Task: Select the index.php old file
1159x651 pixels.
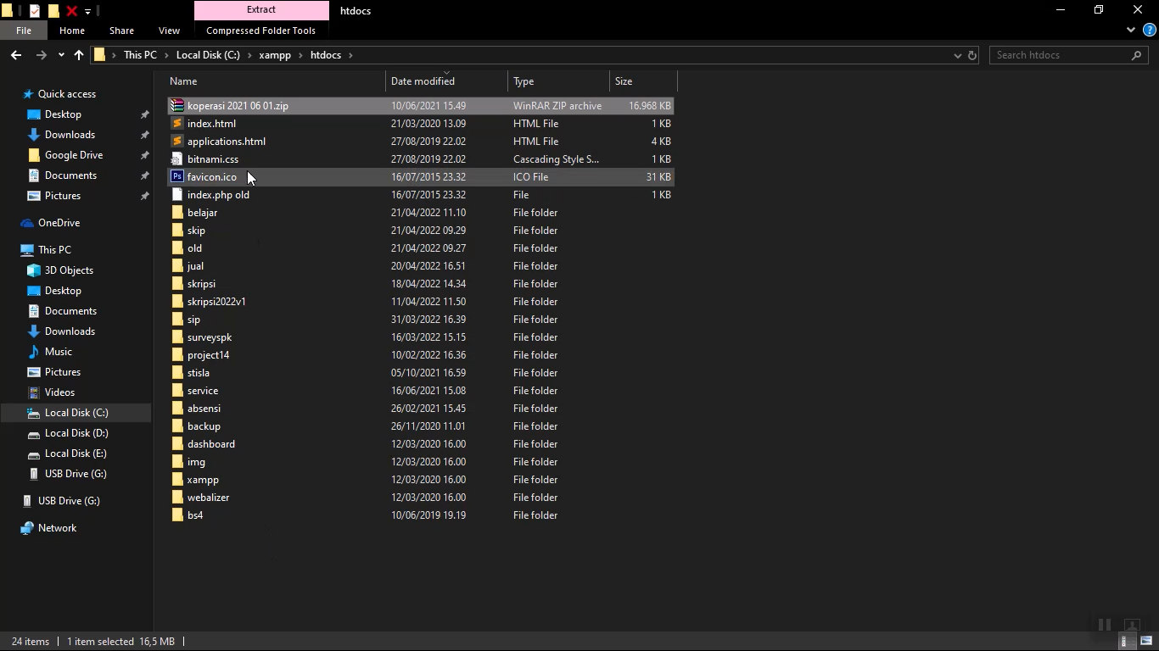Action: point(421,195)
